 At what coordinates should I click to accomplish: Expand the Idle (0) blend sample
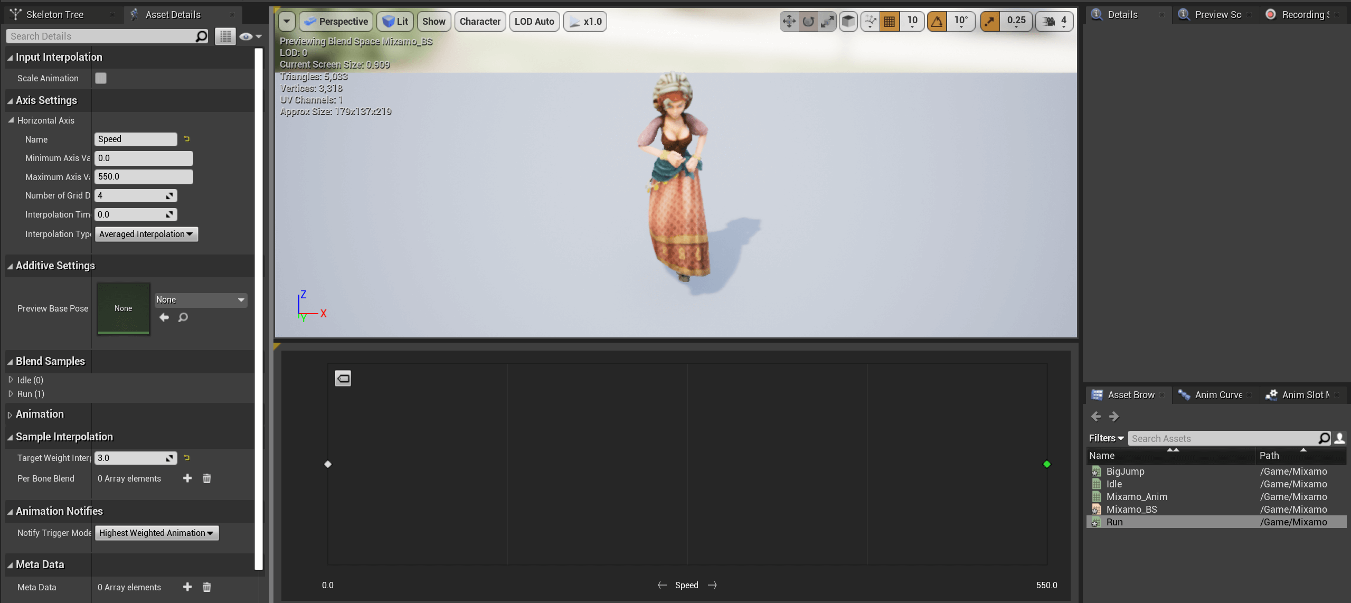[11, 380]
